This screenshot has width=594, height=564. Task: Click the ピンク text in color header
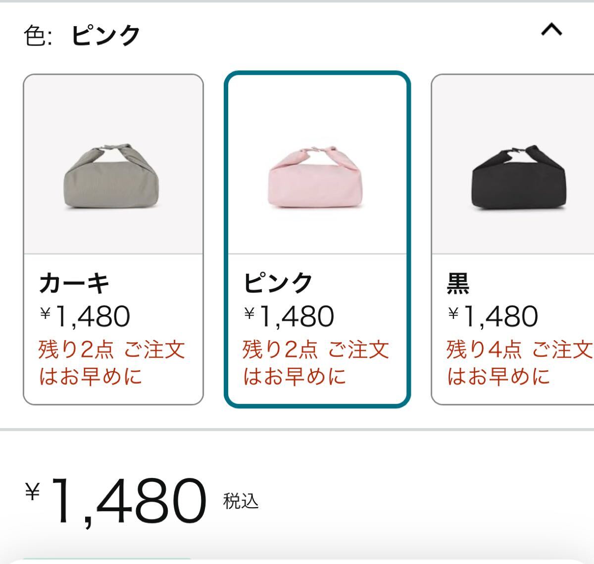pos(105,36)
